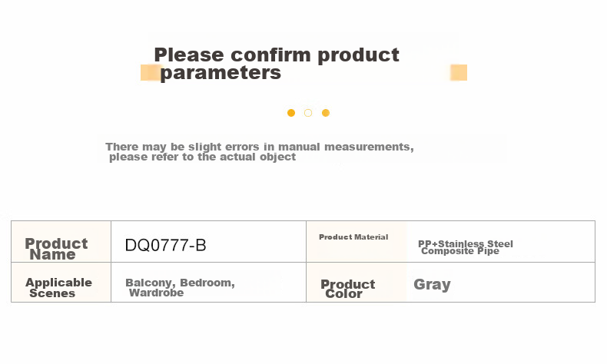Click the left orange square beside heading
This screenshot has height=364, width=607.
click(x=151, y=72)
